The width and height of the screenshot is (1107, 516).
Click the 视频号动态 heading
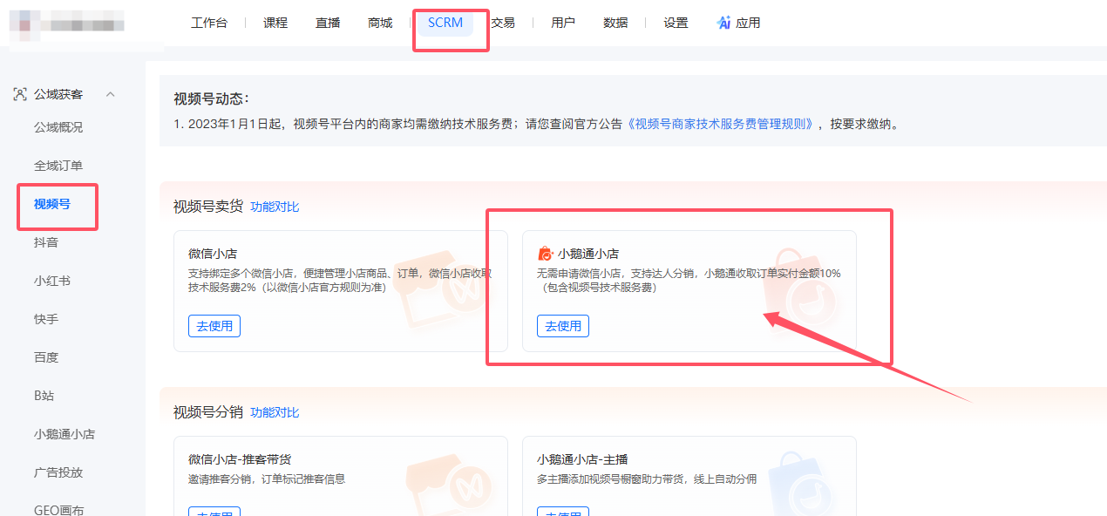(x=212, y=98)
